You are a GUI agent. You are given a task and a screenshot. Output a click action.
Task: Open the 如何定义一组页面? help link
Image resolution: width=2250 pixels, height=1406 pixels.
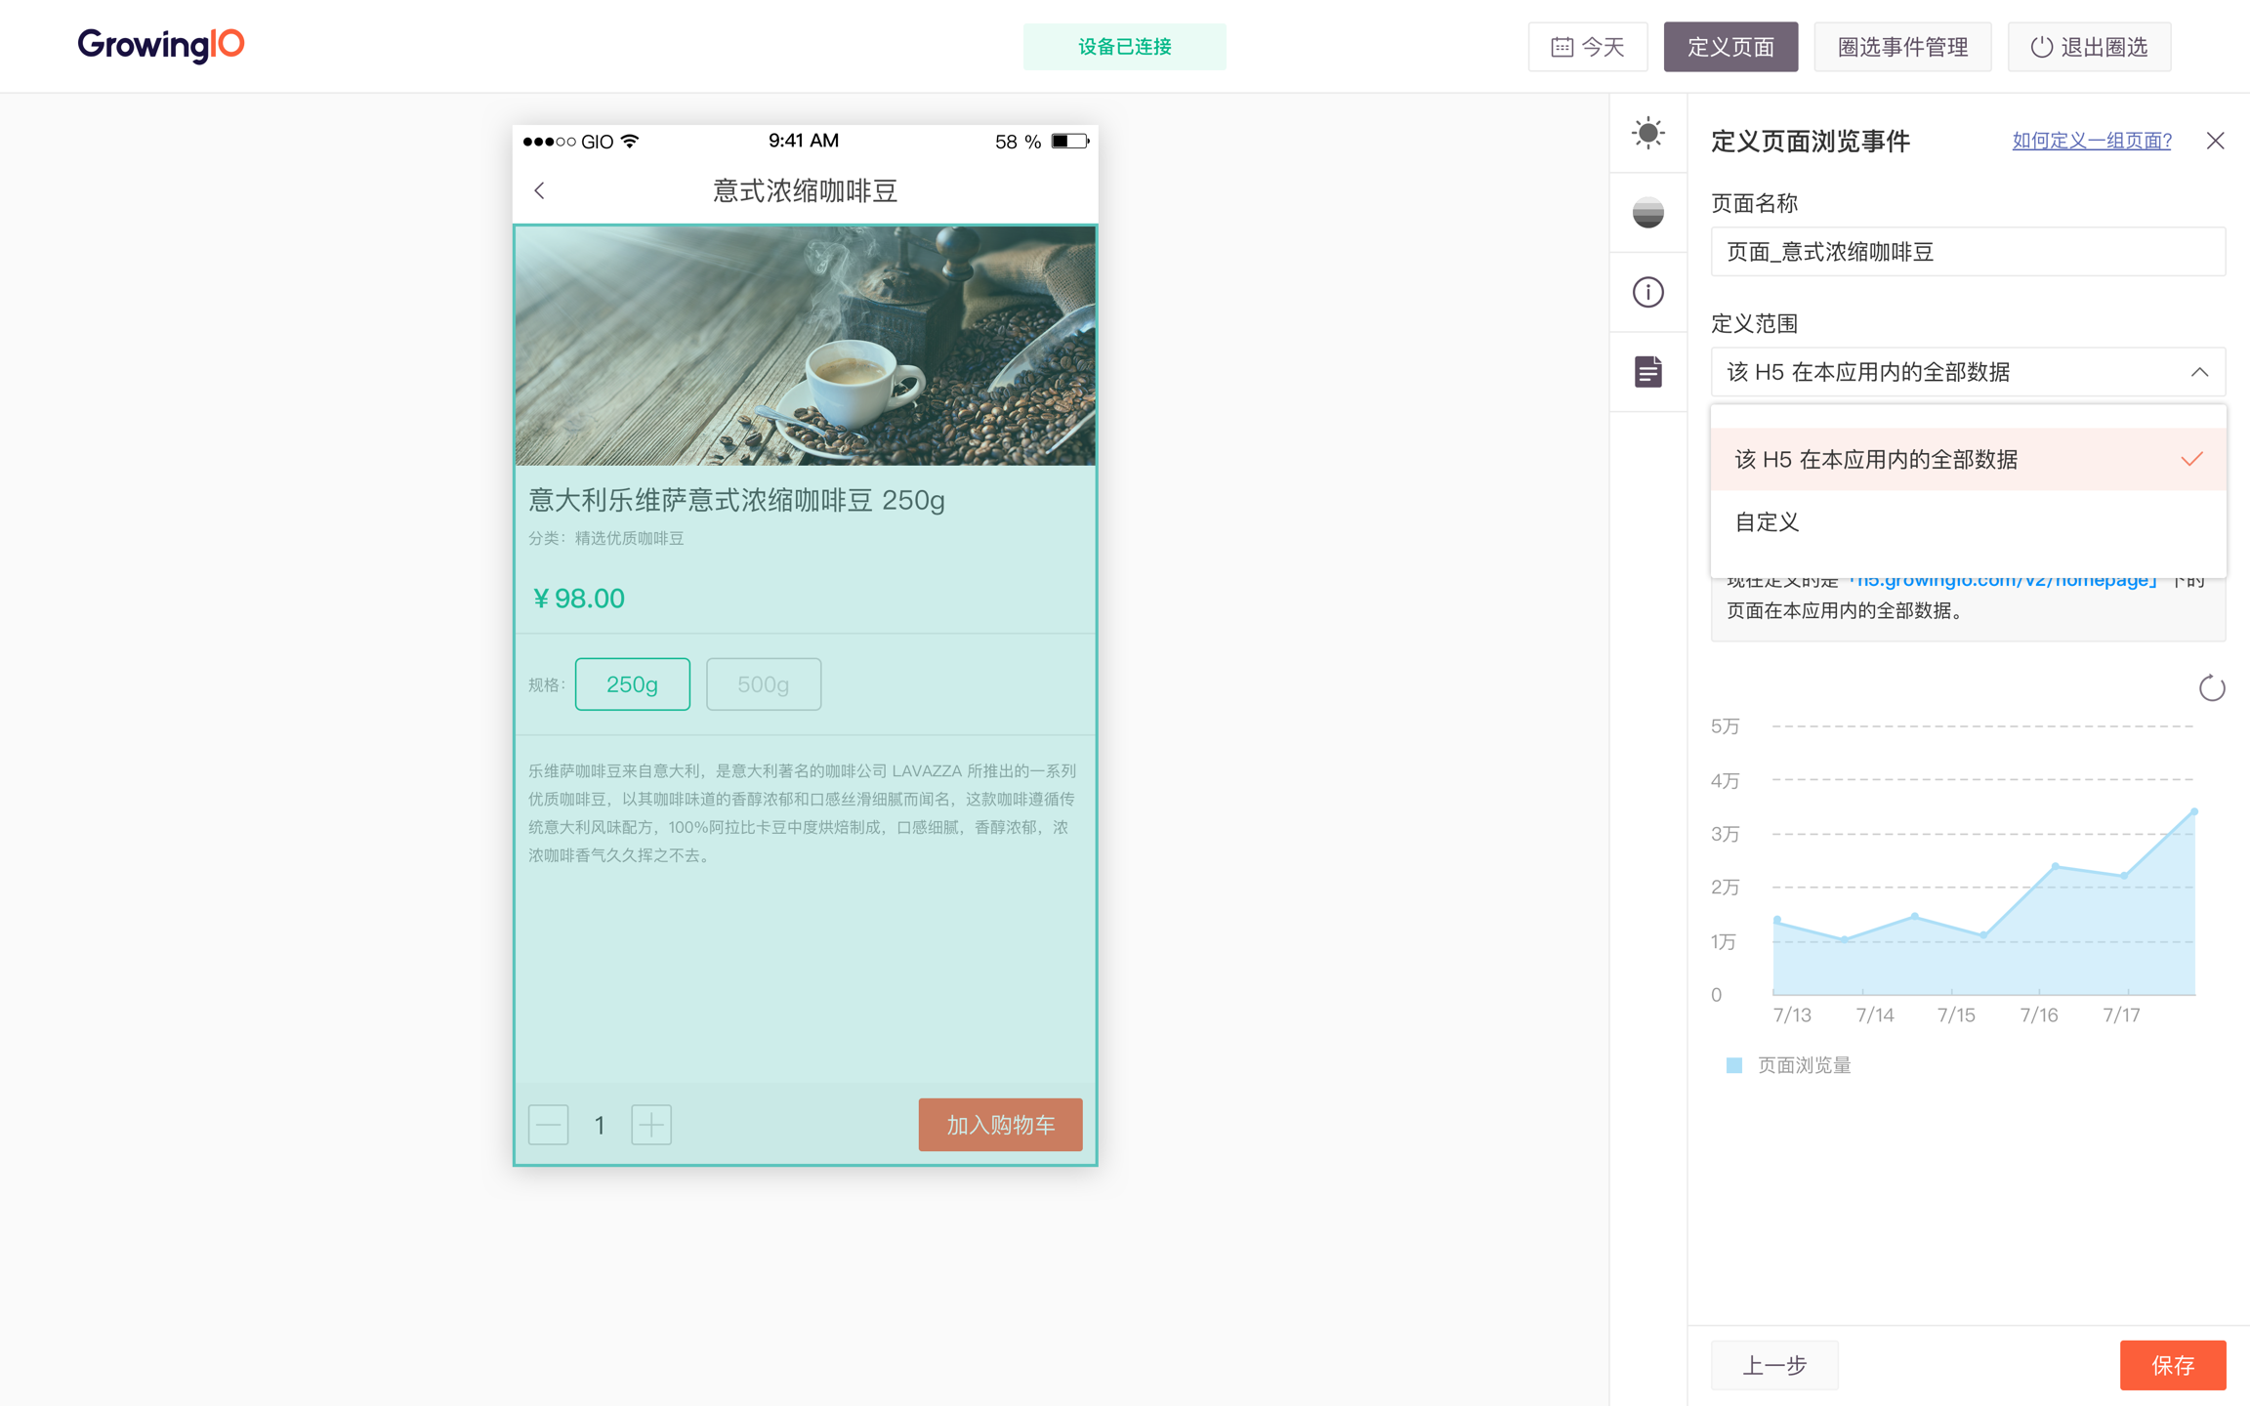click(2091, 141)
